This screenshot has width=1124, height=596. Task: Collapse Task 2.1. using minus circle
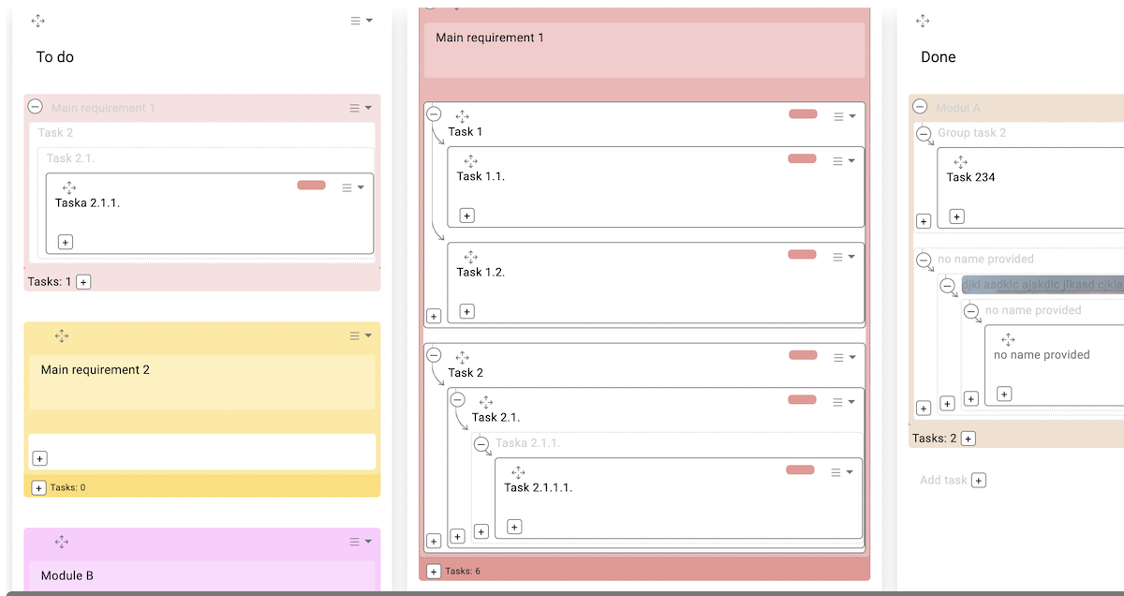coord(457,399)
